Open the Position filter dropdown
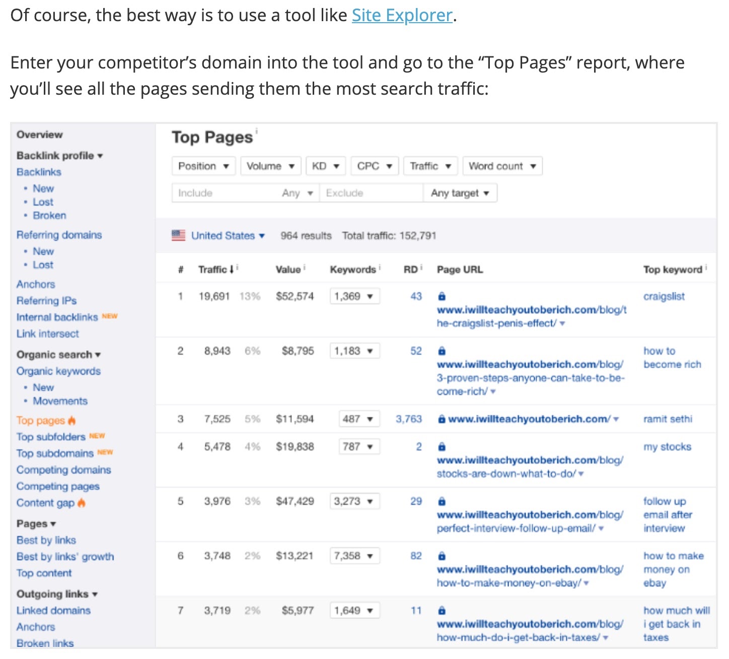 pos(203,166)
